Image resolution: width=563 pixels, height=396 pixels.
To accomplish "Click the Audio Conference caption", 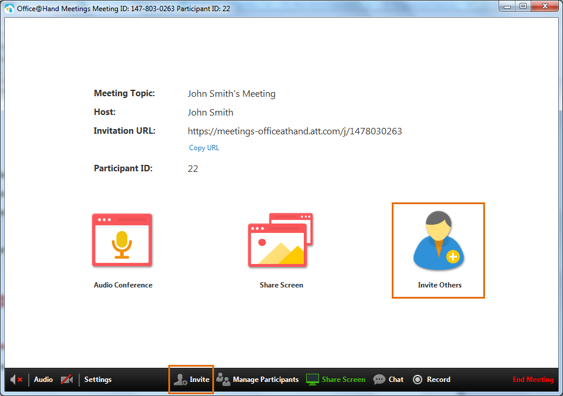I will 123,285.
